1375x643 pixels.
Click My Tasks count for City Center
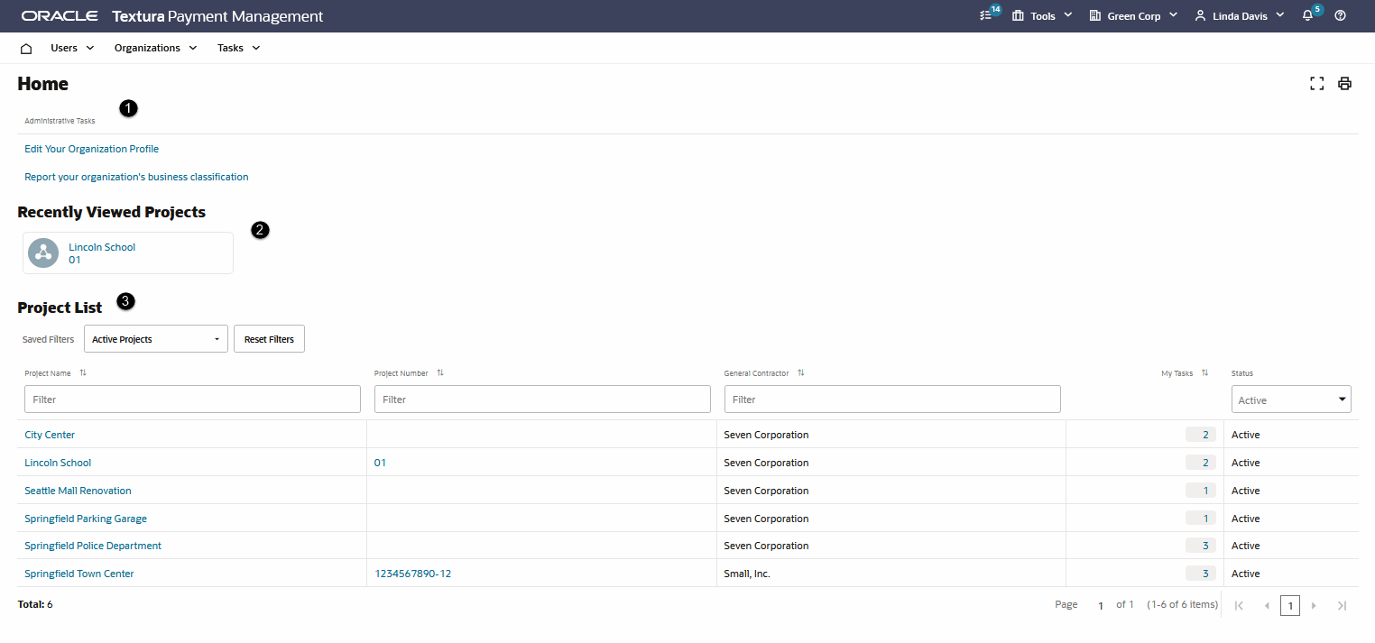[1201, 435]
